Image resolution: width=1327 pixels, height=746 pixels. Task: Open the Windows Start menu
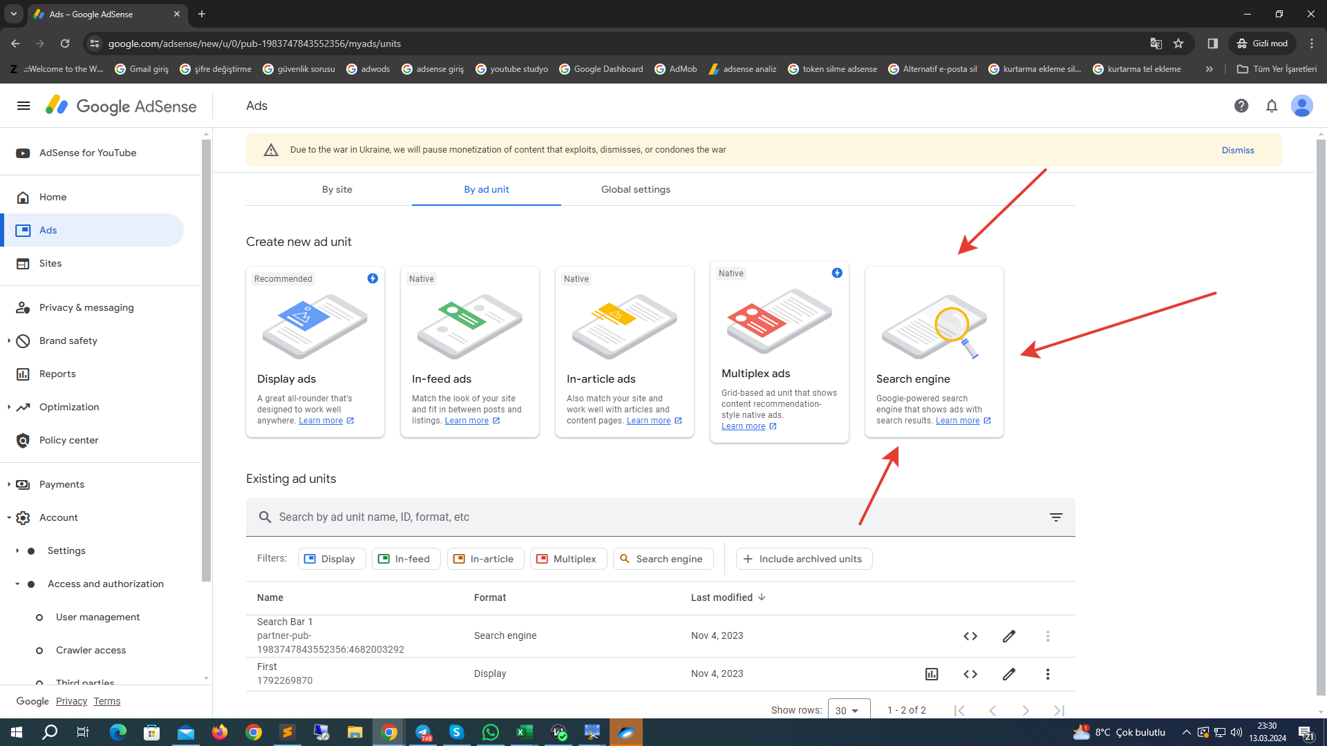[x=17, y=732]
